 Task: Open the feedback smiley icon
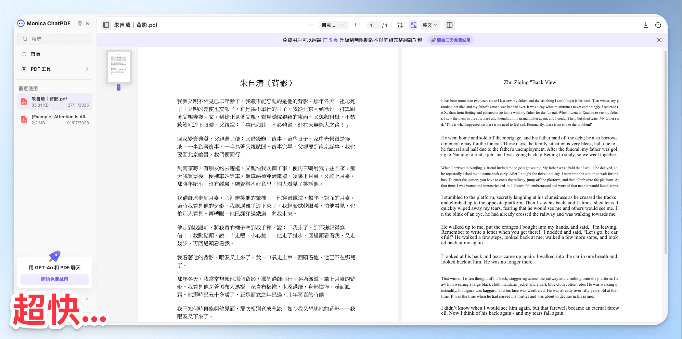(658, 25)
